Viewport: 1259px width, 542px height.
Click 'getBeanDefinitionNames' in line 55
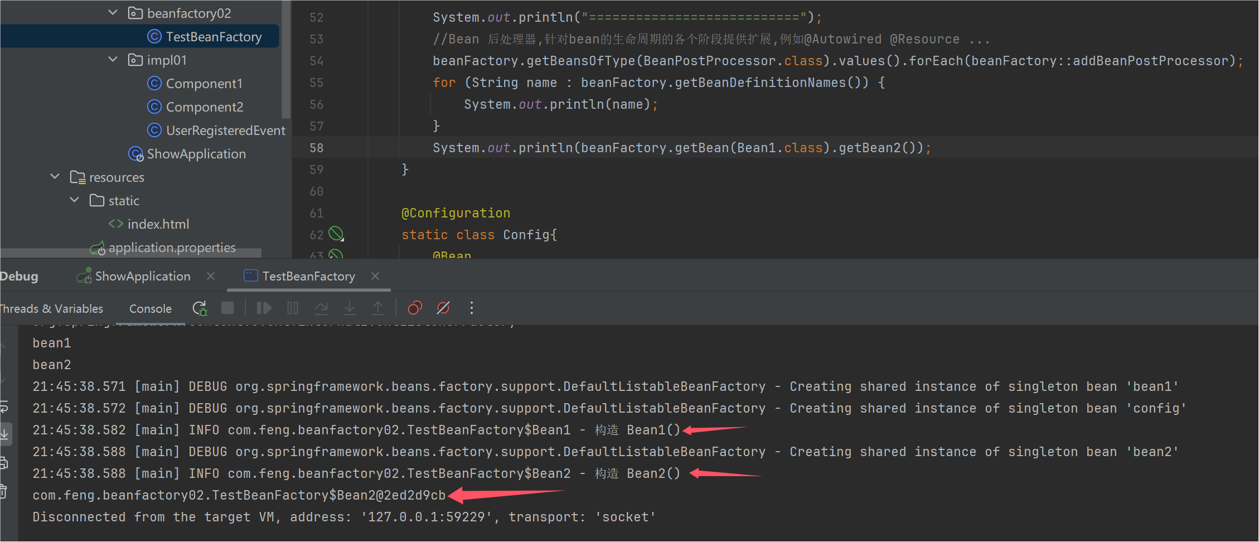click(761, 83)
